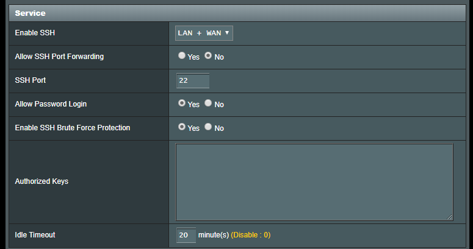Click the Authorized Keys row label
The height and width of the screenshot is (249, 473).
point(42,181)
